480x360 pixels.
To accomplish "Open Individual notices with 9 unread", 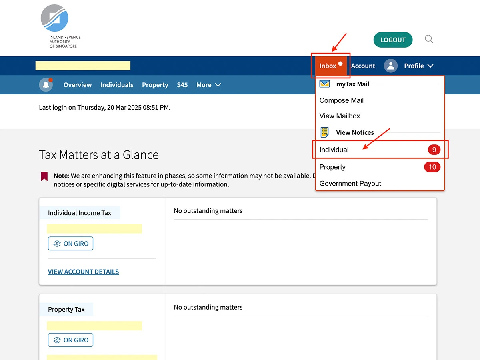I will [334, 150].
